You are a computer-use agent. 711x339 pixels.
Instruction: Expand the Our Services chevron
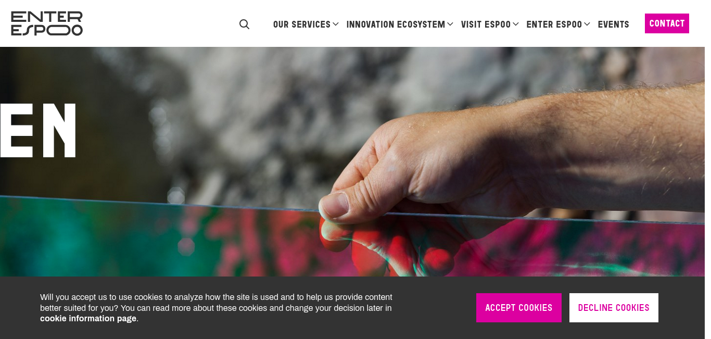(336, 24)
